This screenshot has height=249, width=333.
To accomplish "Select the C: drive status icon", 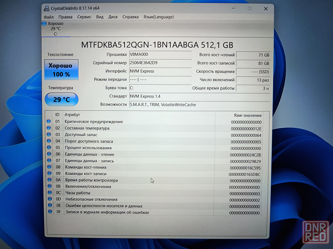I will pyautogui.click(x=44, y=24).
